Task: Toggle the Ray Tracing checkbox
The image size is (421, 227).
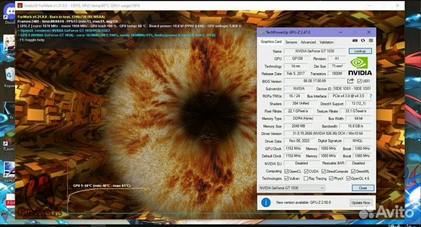Action: tap(306, 179)
